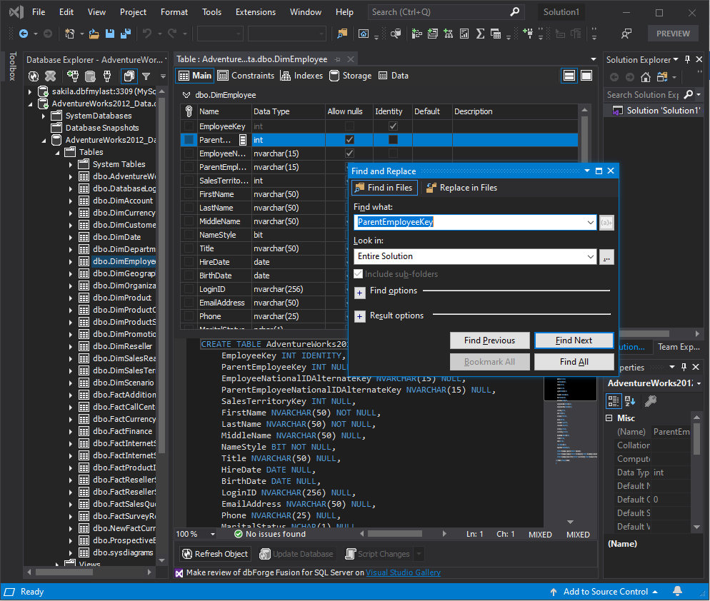
Task: Click the Find Previous button
Action: click(x=489, y=340)
